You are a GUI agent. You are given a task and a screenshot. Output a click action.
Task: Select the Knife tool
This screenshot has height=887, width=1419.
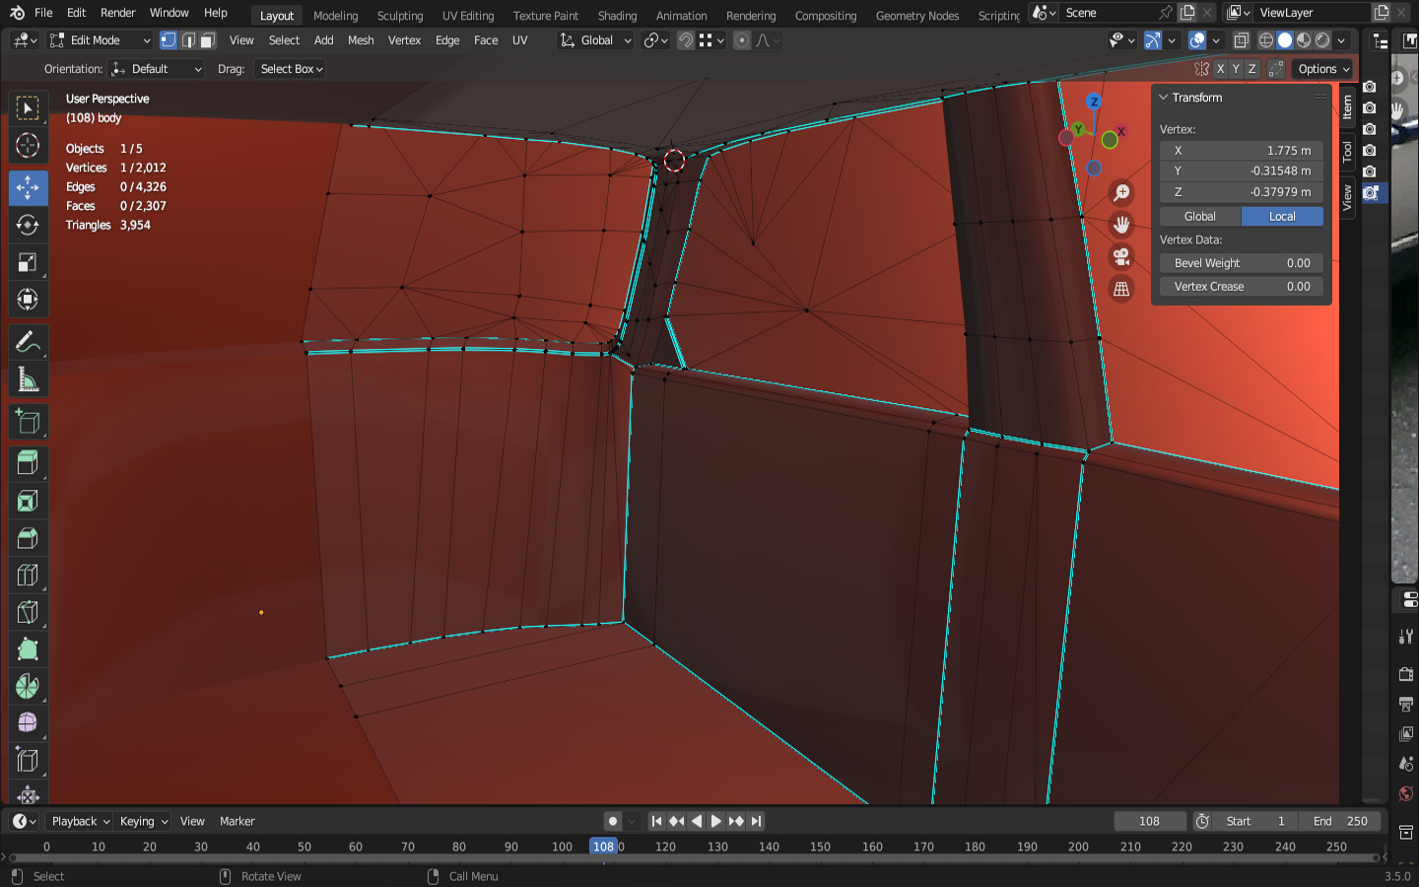coord(28,613)
